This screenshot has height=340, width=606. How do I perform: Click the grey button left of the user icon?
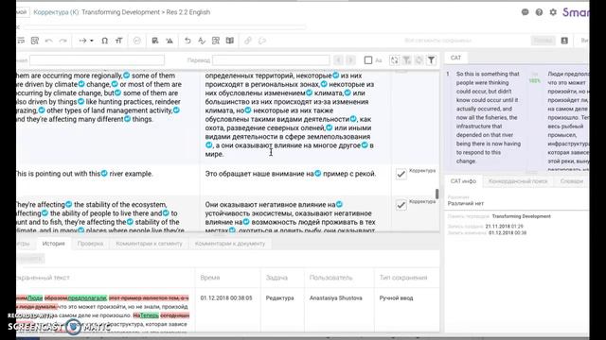[x=543, y=41]
